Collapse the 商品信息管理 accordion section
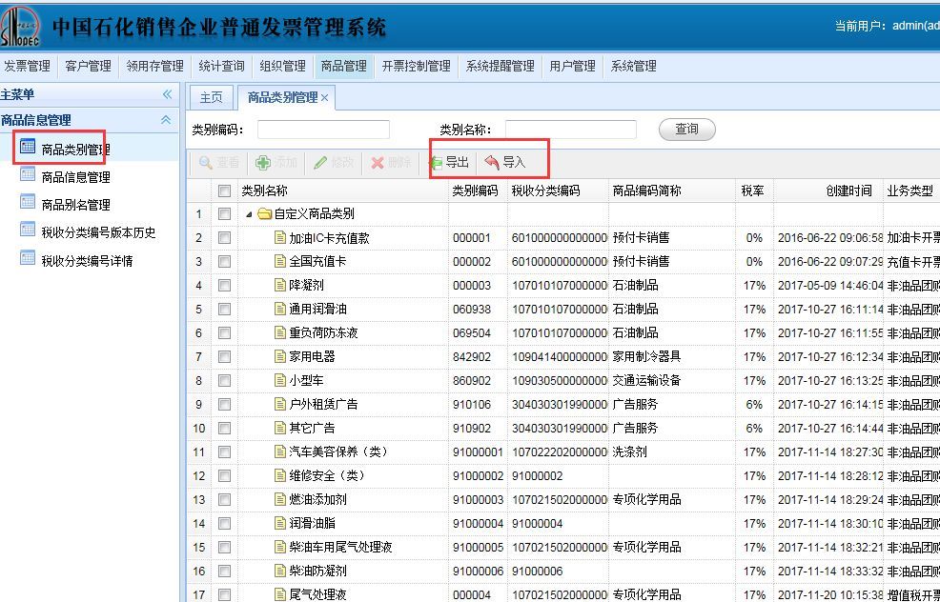The height and width of the screenshot is (602, 940). [x=166, y=120]
